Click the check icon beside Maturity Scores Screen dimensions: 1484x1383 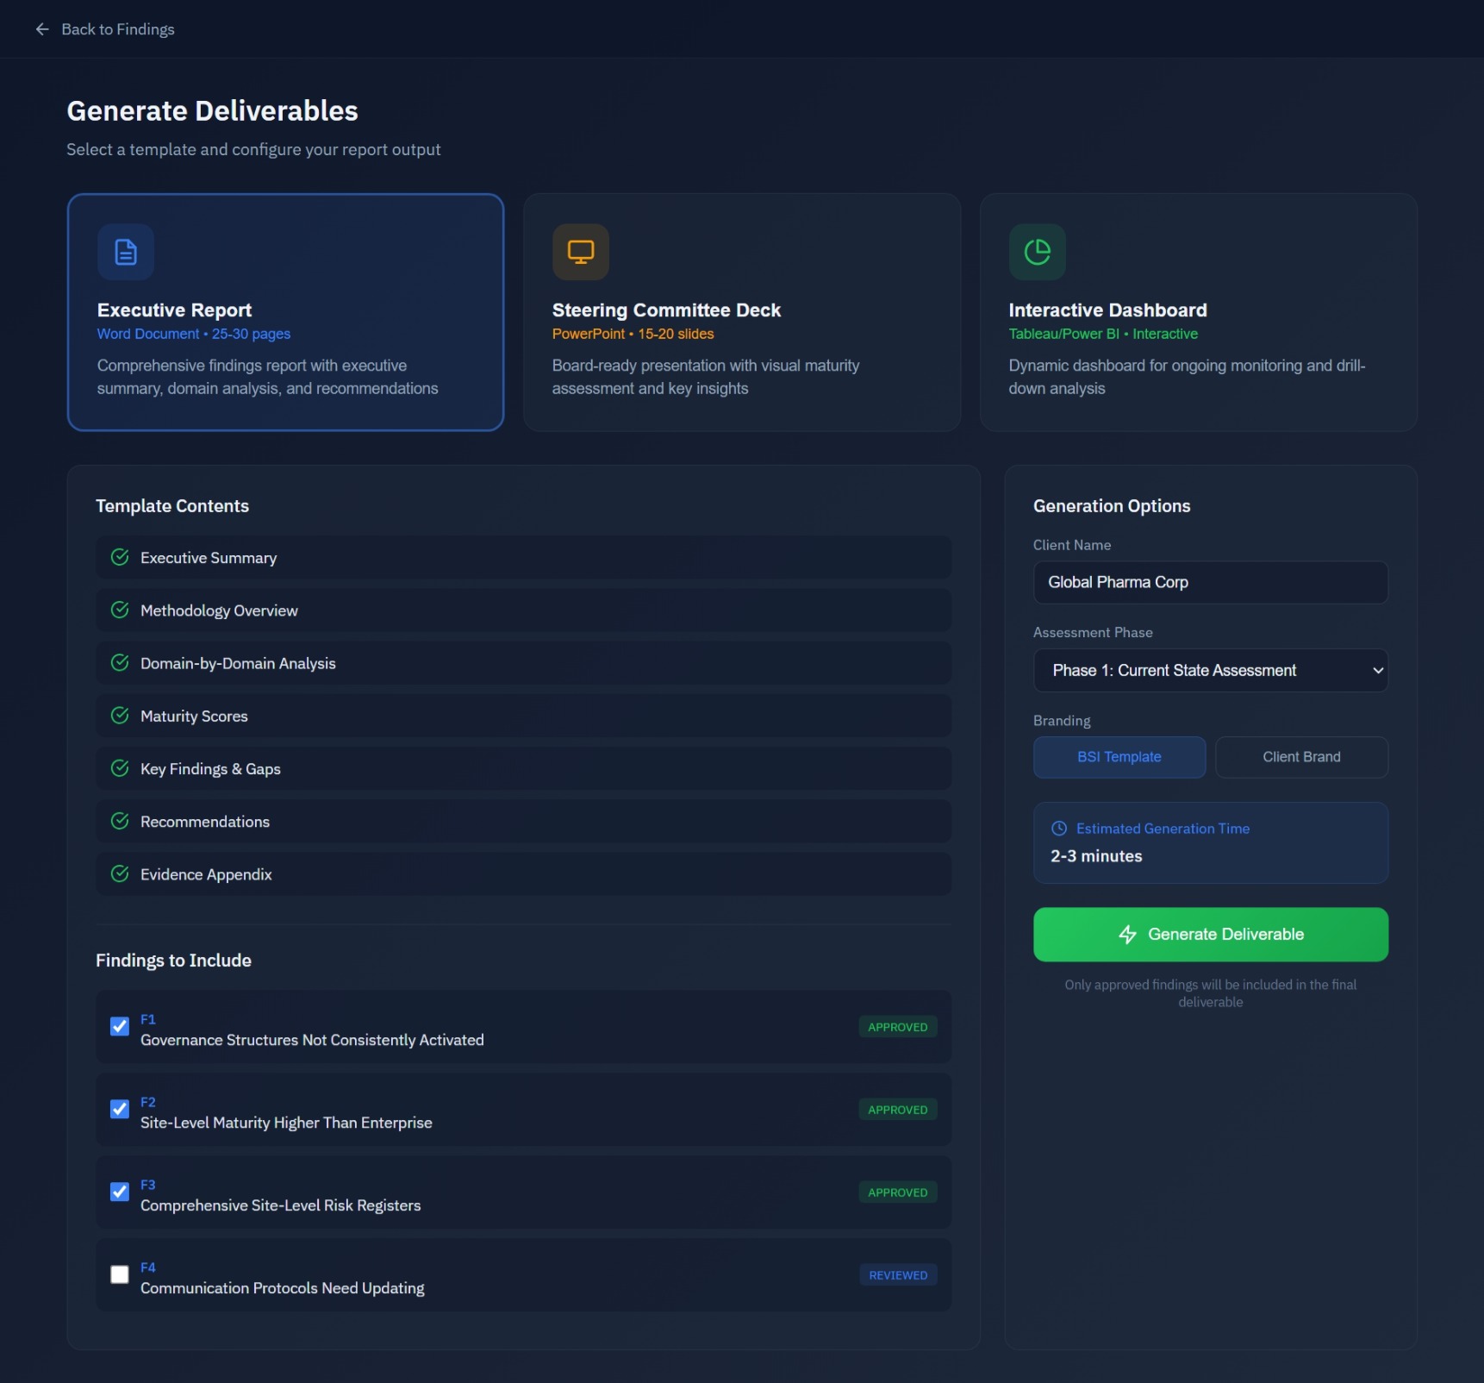pyautogui.click(x=120, y=716)
